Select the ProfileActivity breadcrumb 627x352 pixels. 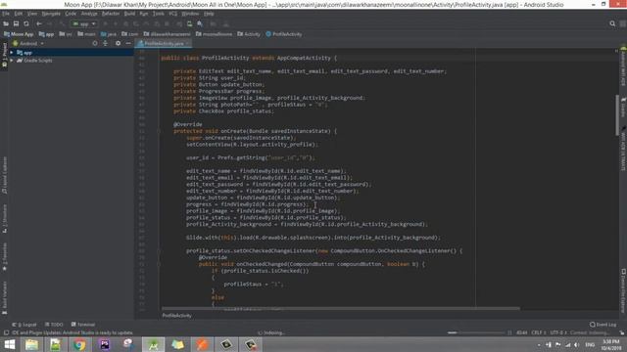tap(284, 34)
